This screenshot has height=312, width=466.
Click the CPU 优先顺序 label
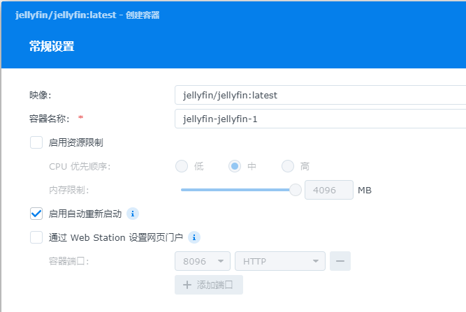pos(80,166)
